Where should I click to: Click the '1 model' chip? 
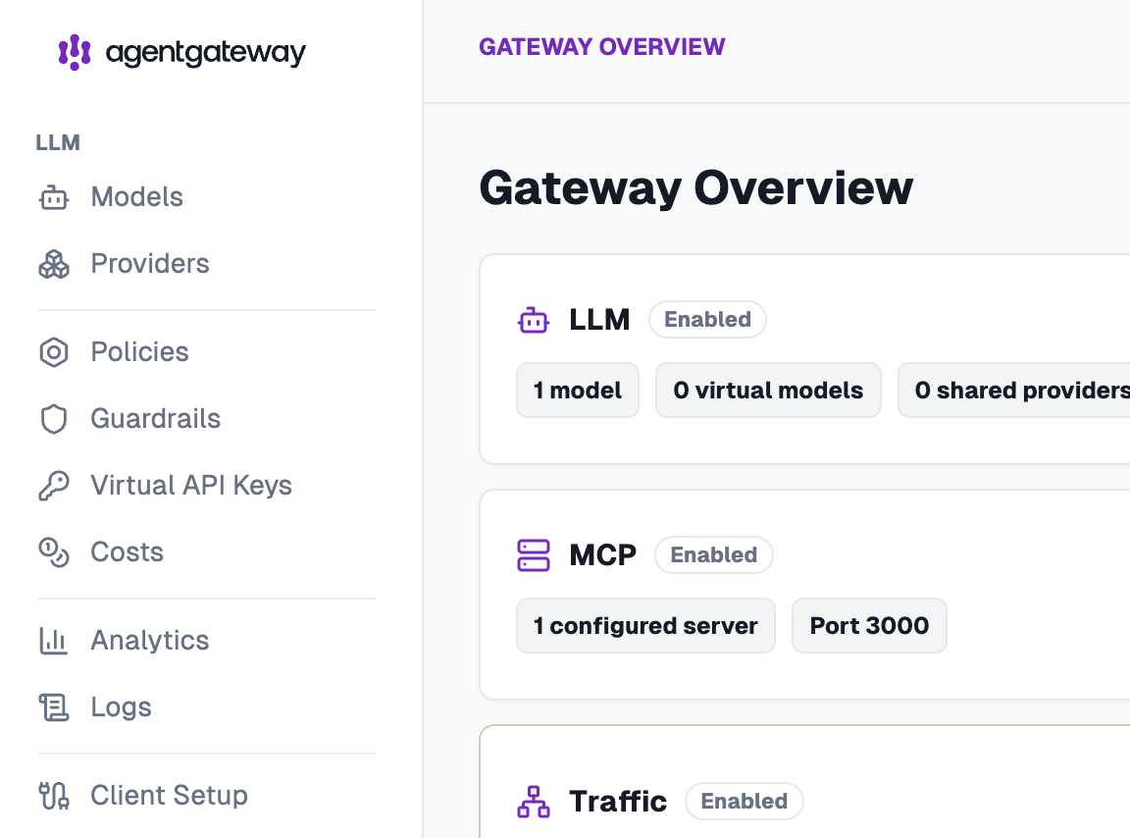577,391
